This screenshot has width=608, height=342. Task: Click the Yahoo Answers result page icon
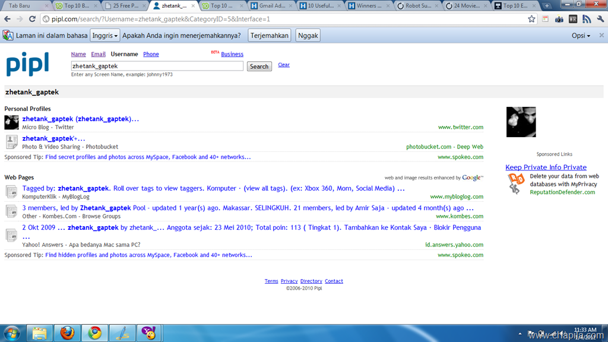tap(11, 235)
